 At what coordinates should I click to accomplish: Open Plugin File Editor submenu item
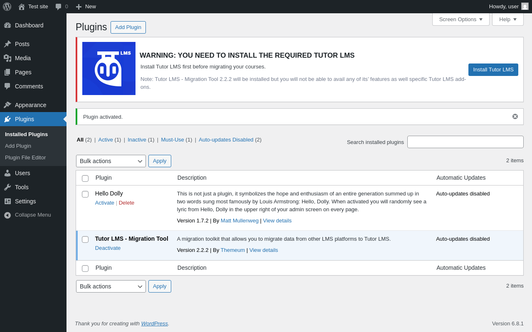[25, 157]
